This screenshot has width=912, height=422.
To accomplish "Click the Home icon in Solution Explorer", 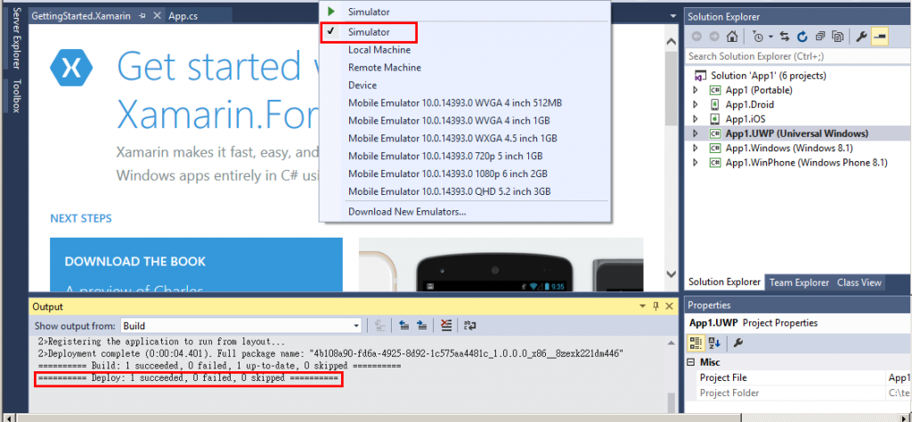I will pos(732,37).
